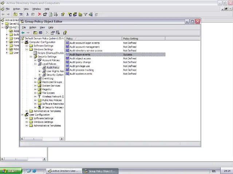Click Up one level icon in Active Directory toolbar
Viewport: 233px width, 174px height.
click(x=15, y=14)
